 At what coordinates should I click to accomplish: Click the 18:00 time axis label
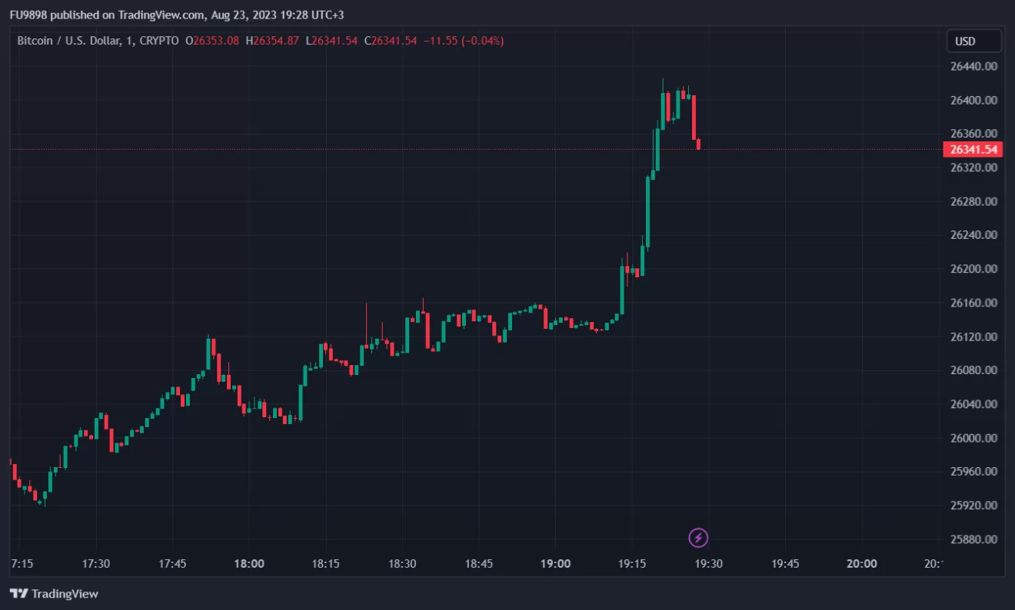[249, 563]
